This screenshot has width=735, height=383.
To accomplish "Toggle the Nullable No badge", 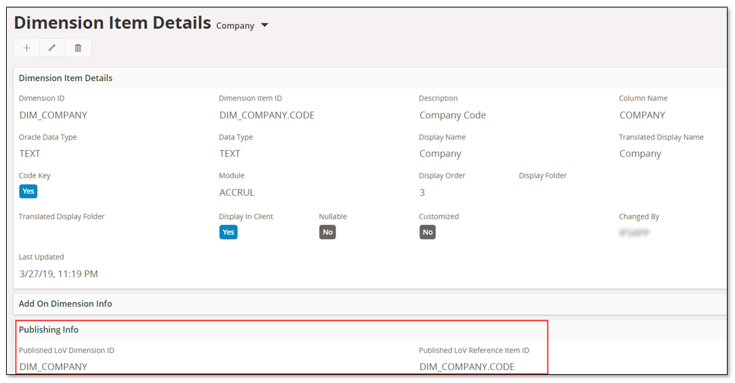I will (x=328, y=232).
